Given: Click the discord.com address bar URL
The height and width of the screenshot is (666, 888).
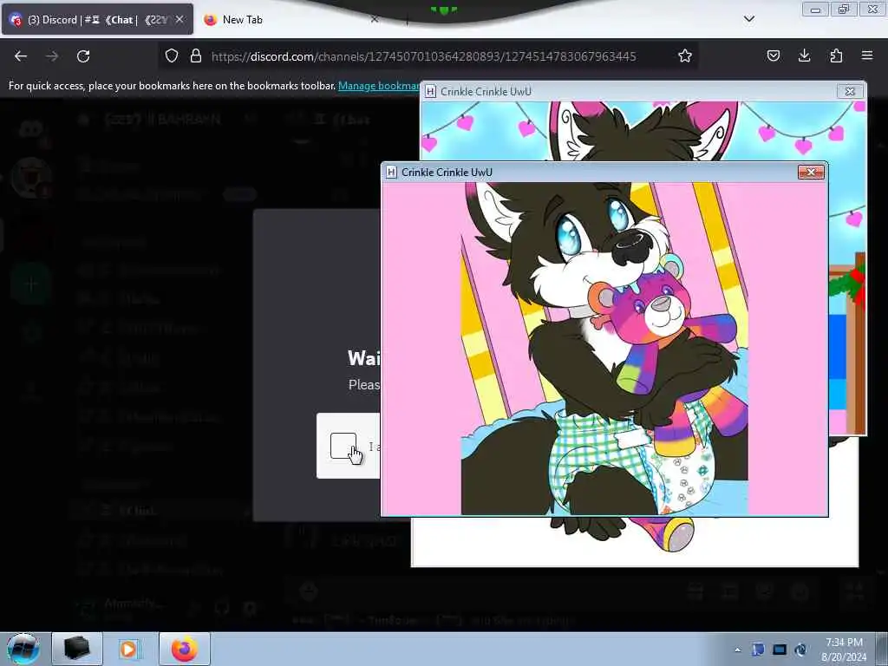Looking at the screenshot, I should coord(423,56).
